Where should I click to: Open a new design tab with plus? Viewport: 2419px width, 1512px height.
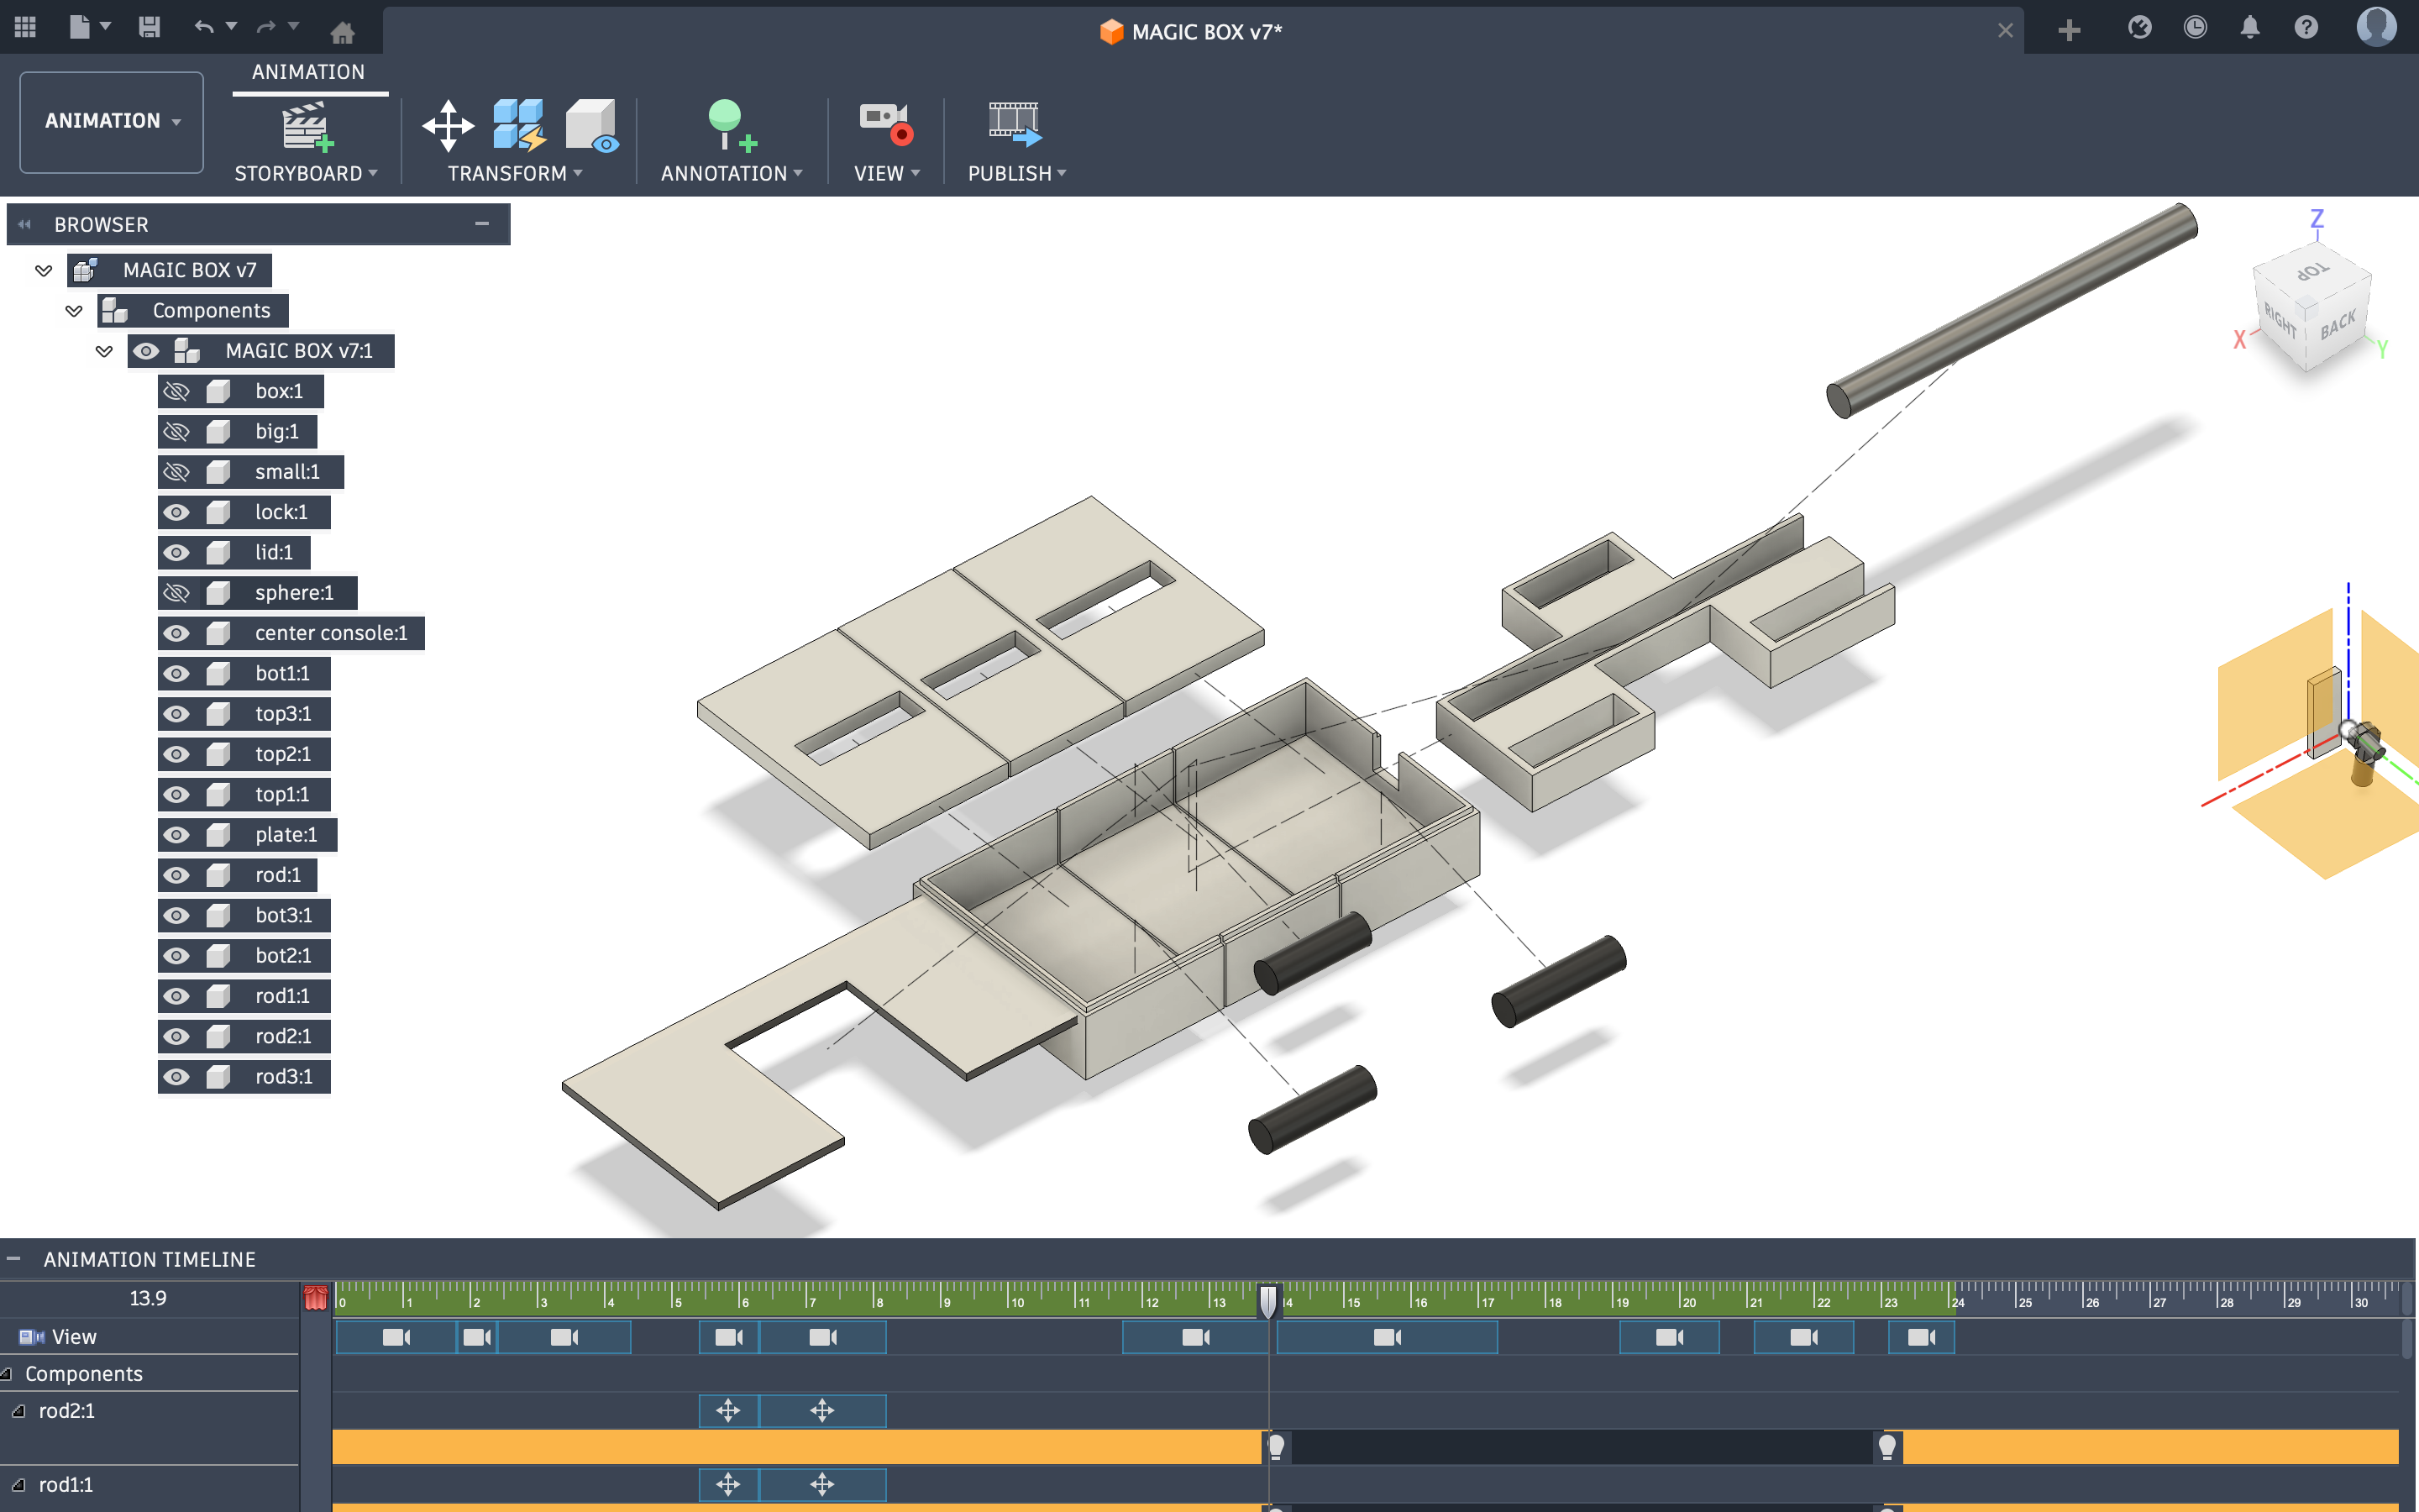[2069, 31]
